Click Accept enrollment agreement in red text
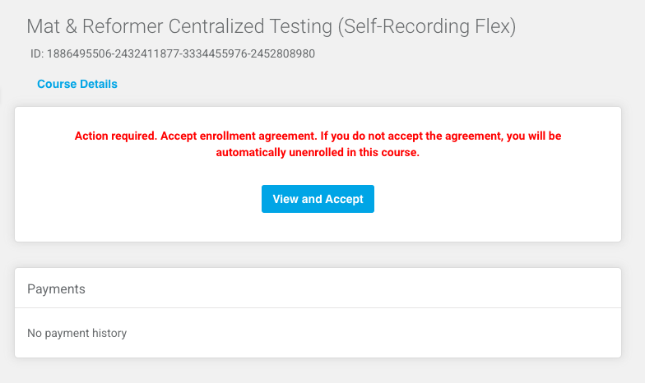The width and height of the screenshot is (645, 383). coord(223,136)
